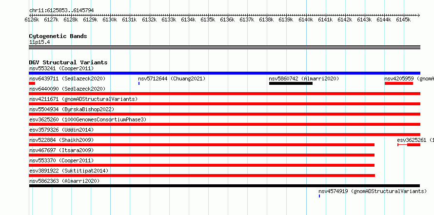Click the 6143k ruler position

[x=365, y=20]
